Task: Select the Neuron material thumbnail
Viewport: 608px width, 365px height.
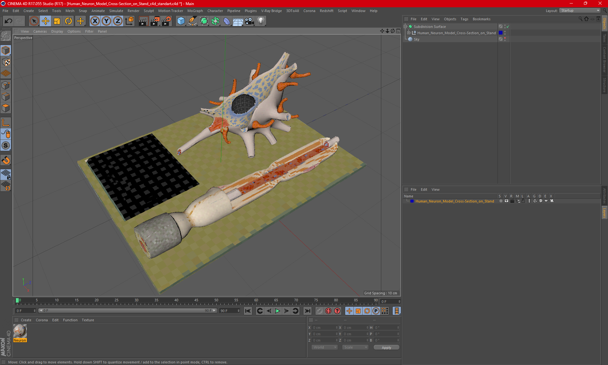Action: tap(20, 331)
